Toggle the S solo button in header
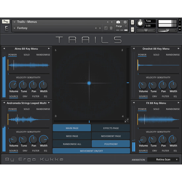Screen dimensions: 182x182 point(132,22)
